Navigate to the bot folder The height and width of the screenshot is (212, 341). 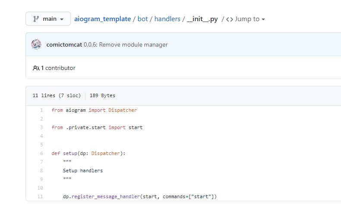click(142, 19)
